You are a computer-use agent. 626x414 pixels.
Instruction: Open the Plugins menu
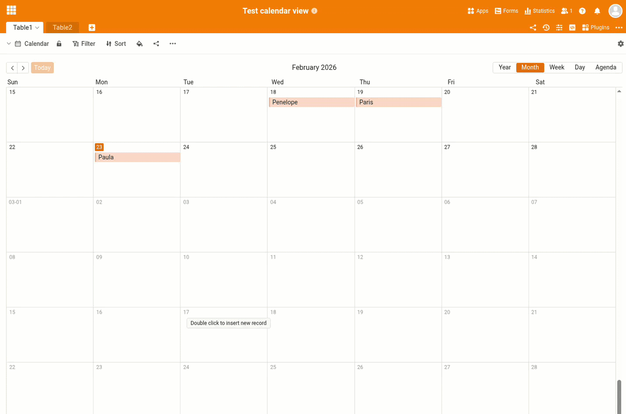point(596,28)
